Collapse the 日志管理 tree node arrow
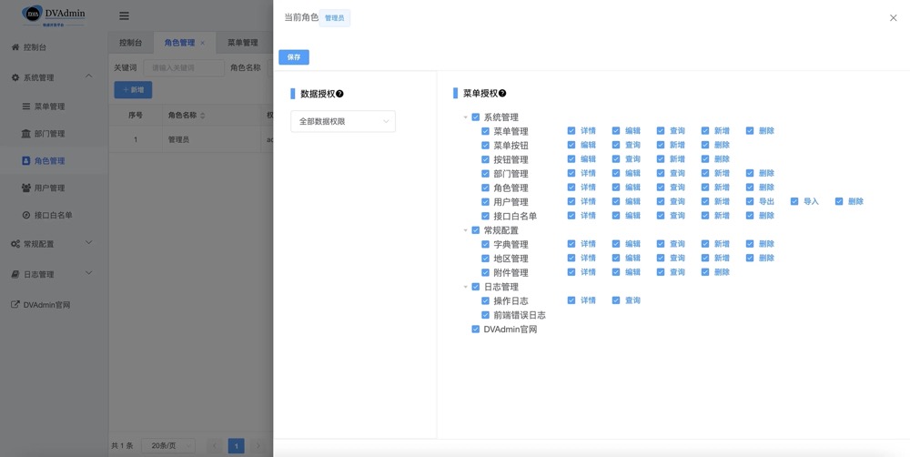Image resolution: width=910 pixels, height=457 pixels. (x=465, y=287)
